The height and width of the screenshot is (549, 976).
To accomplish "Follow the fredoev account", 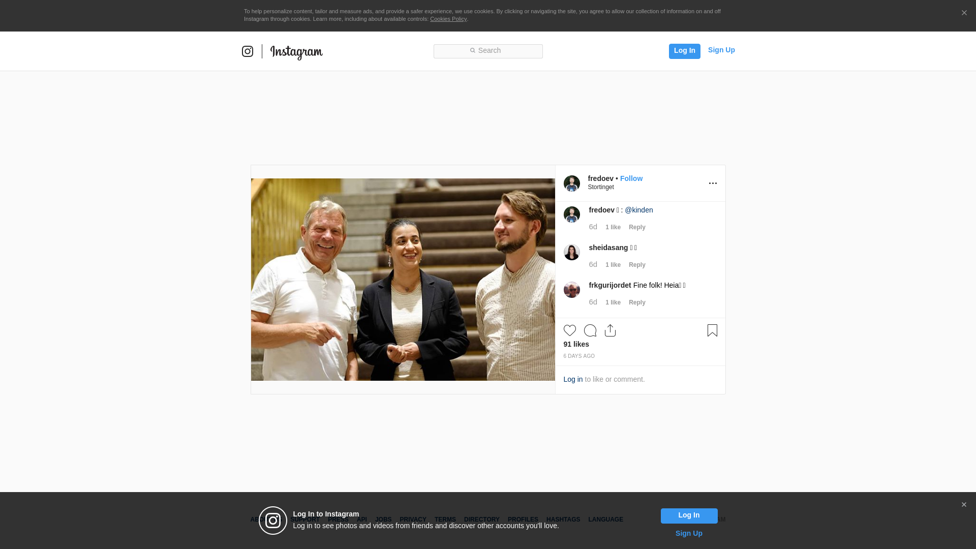I will 631,178.
